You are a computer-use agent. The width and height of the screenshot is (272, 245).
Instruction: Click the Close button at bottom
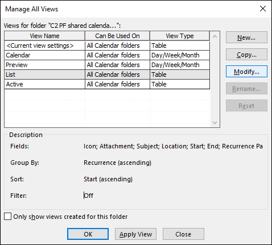pyautogui.click(x=183, y=234)
